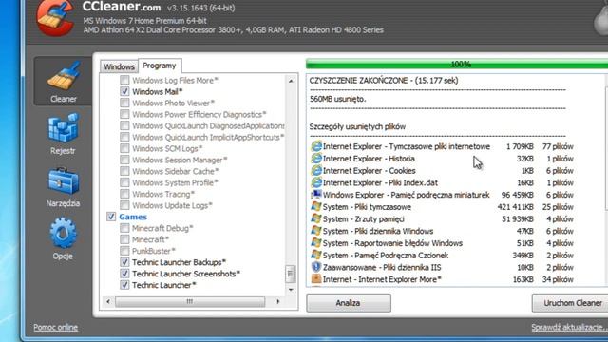Click the vertical scrollbar thumb in program list
608x342 pixels.
point(290,274)
